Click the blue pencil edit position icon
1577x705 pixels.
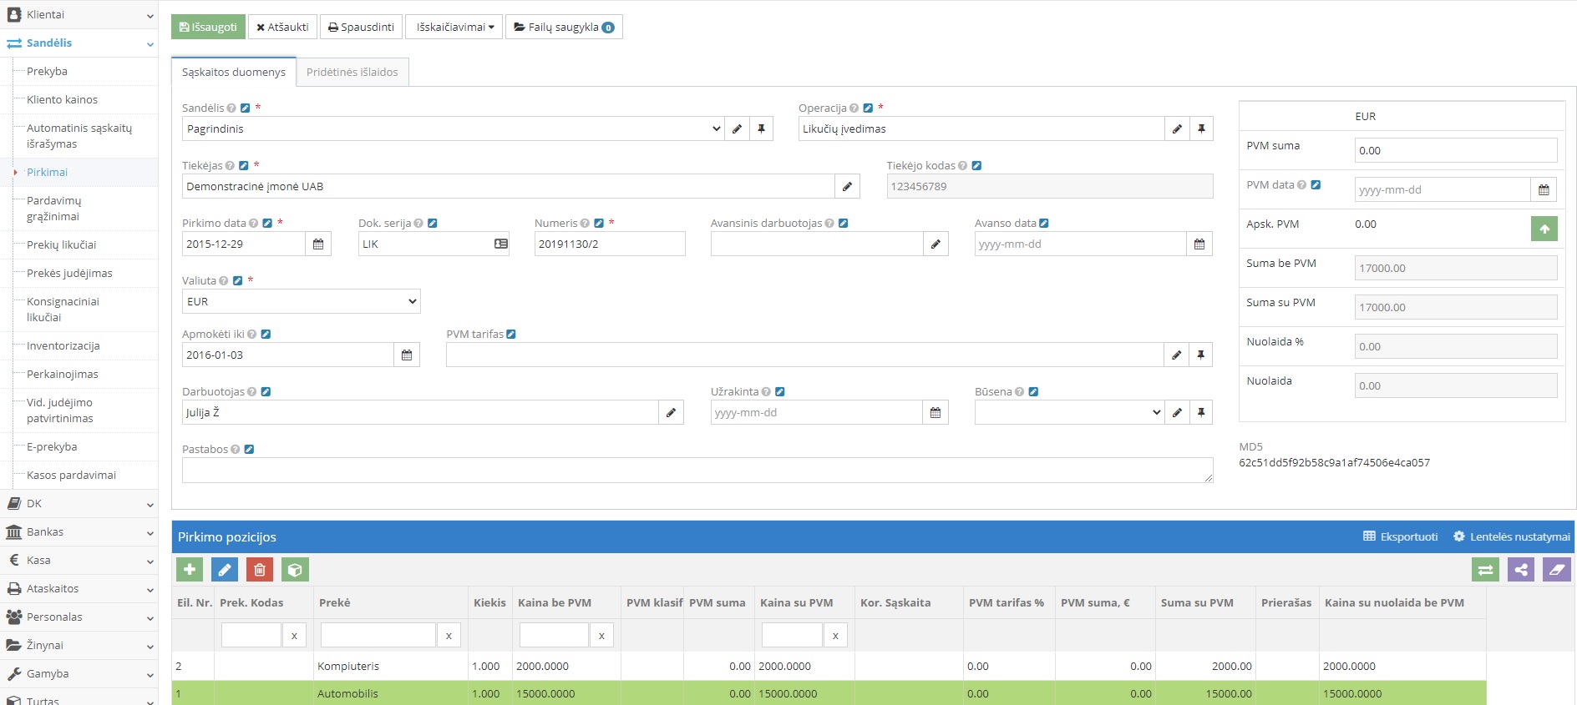click(x=224, y=569)
